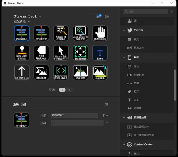This screenshot has height=157, width=178.
Task: Select the Dynamic Trim key
Action: click(61, 72)
